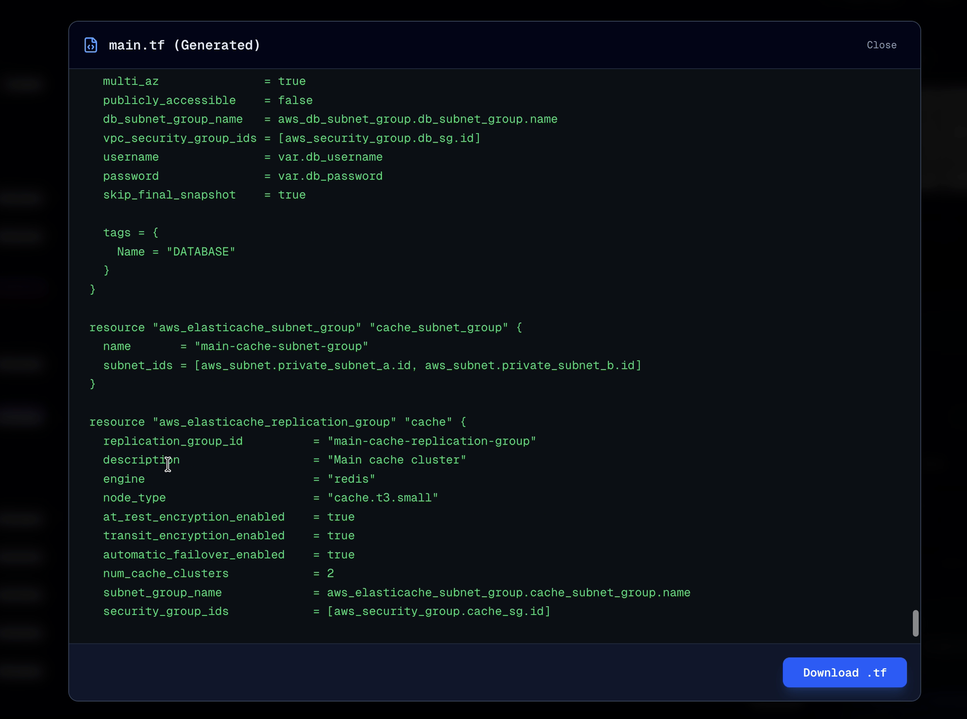Click the code panel vertical scrollbar thumb
The image size is (967, 719).
click(915, 623)
